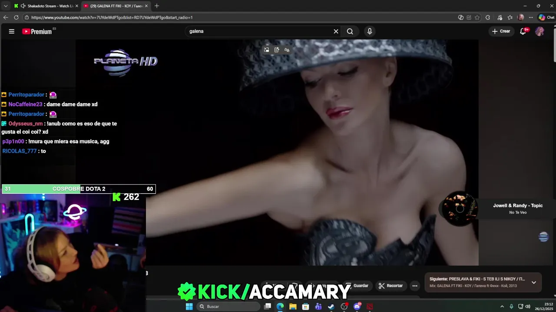Click chat username Odysseus_nm

[25, 123]
